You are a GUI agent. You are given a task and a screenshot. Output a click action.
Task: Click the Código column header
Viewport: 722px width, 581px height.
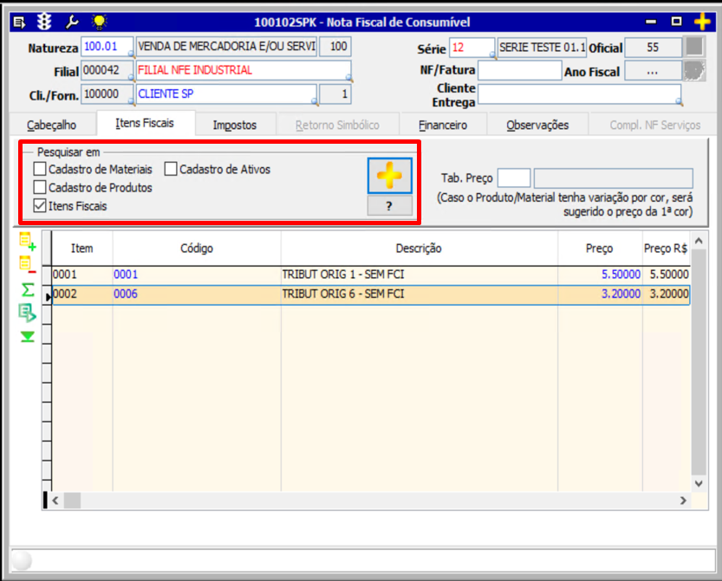(197, 249)
